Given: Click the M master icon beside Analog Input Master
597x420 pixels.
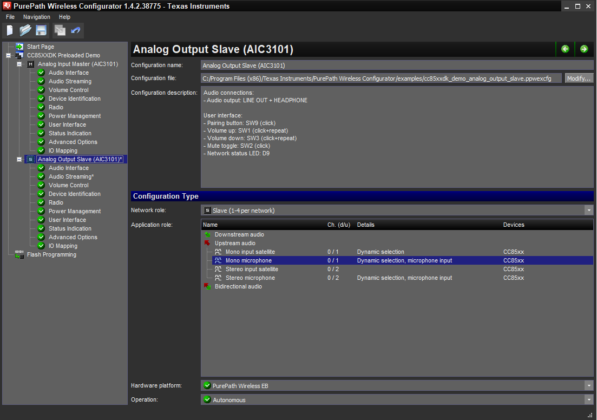Looking at the screenshot, I should coord(30,64).
